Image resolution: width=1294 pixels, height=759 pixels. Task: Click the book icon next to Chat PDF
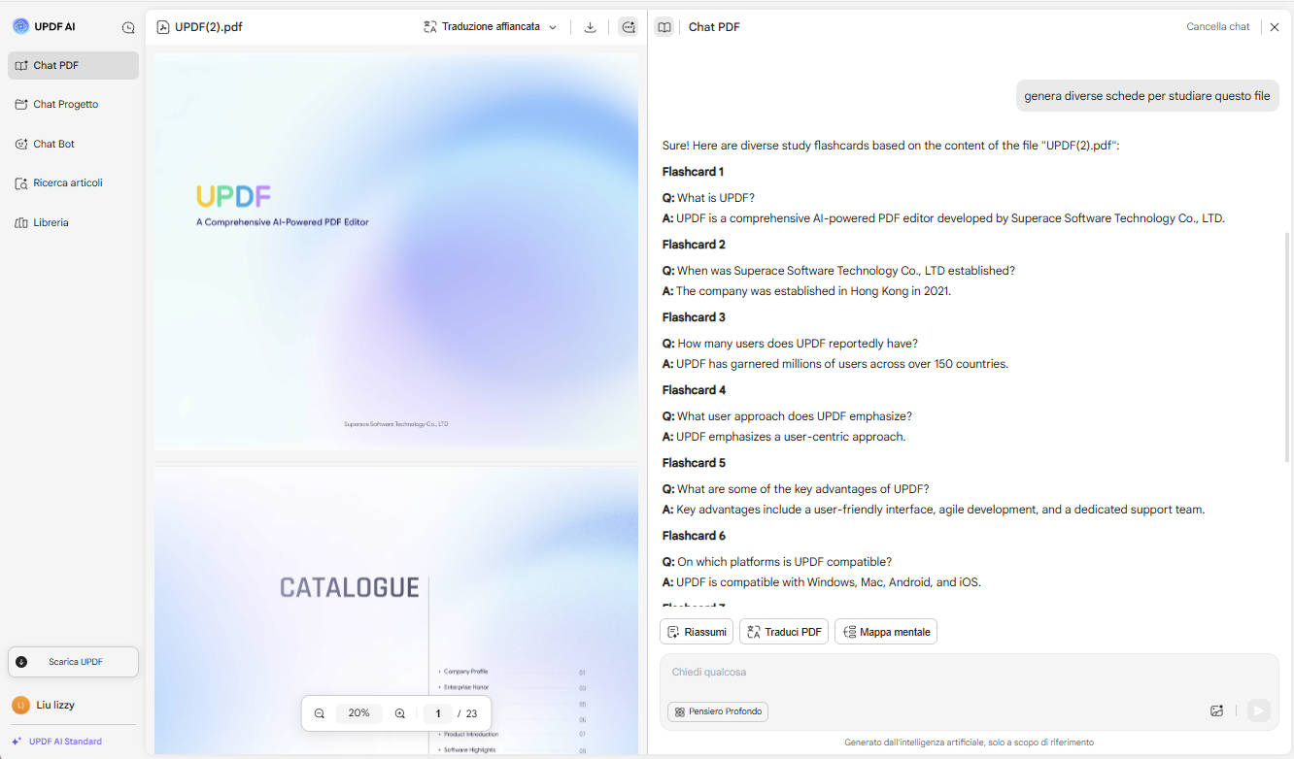click(664, 27)
